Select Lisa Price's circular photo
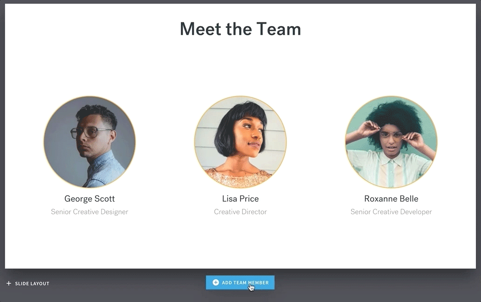Viewport: 481px width, 302px height. tap(240, 142)
